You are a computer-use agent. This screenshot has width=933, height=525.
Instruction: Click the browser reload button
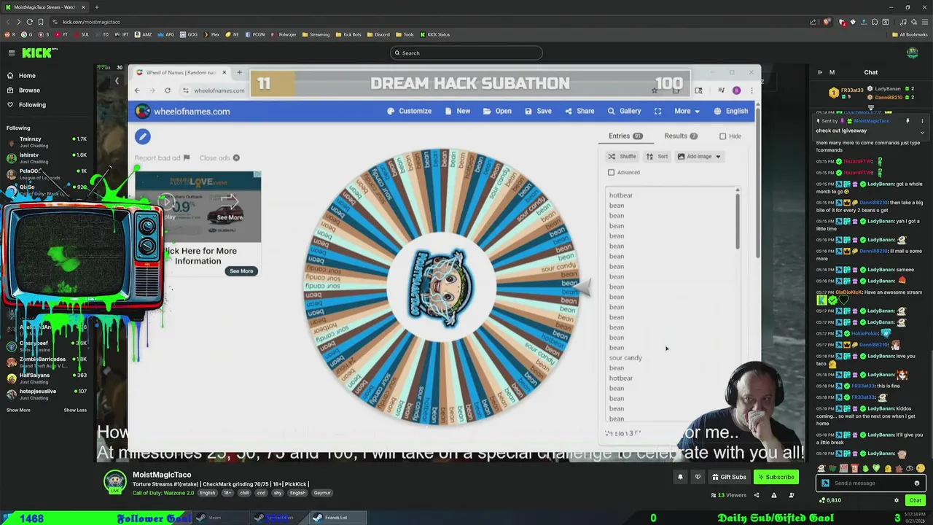[x=30, y=22]
